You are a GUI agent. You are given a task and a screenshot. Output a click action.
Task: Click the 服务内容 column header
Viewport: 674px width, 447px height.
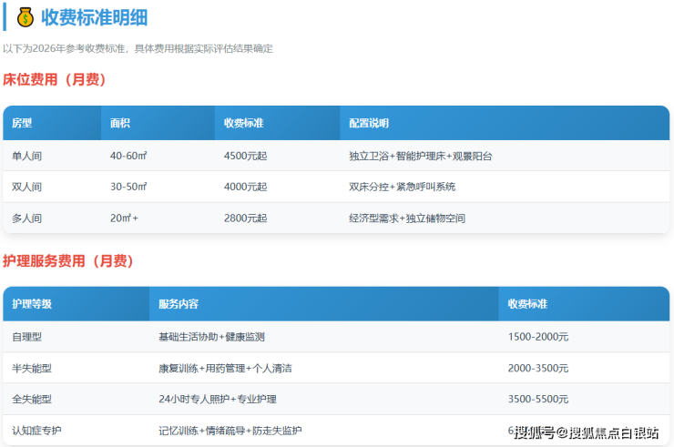[179, 303]
